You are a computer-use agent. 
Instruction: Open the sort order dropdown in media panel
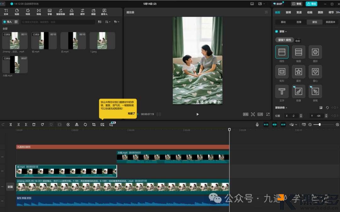(108, 22)
